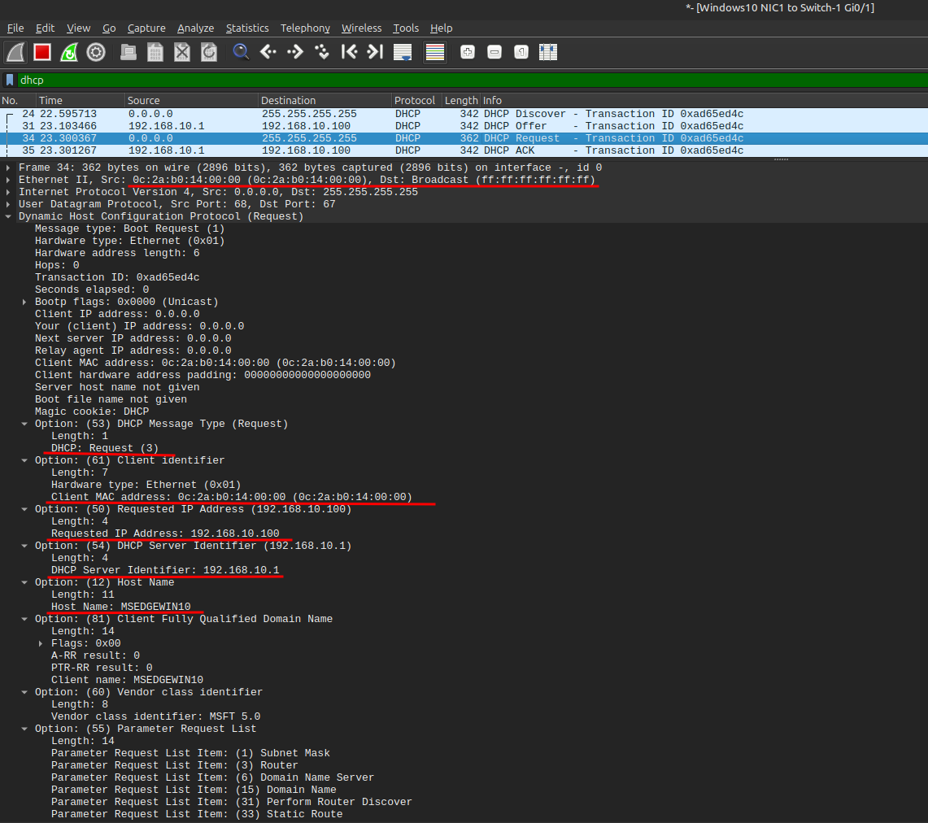The image size is (928, 823).
Task: Click the display filter bookmark icon
Action: pyautogui.click(x=10, y=80)
